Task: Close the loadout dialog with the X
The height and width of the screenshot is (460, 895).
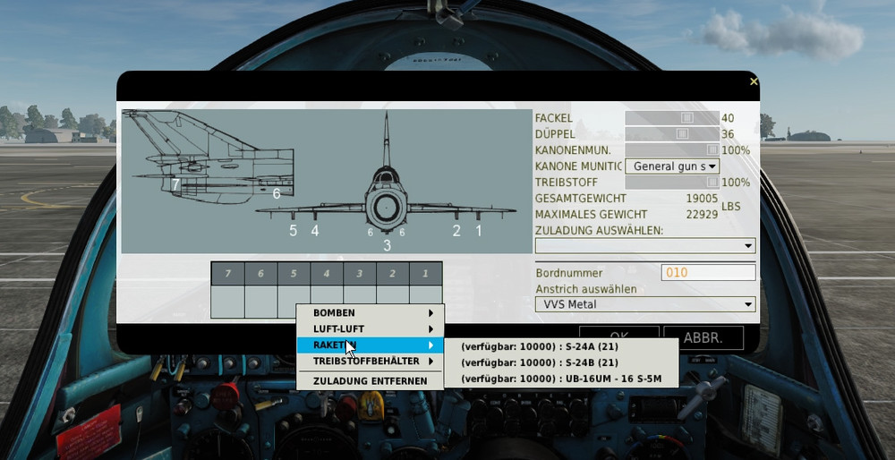Action: click(754, 81)
